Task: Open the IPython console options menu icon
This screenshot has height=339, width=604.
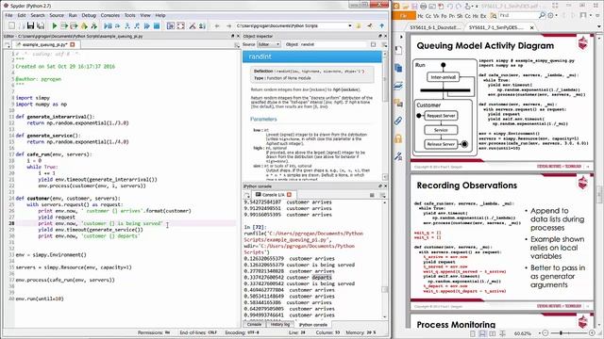Action: pos(383,195)
